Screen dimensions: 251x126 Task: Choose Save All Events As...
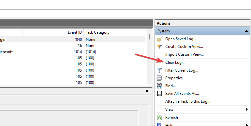tap(182, 94)
